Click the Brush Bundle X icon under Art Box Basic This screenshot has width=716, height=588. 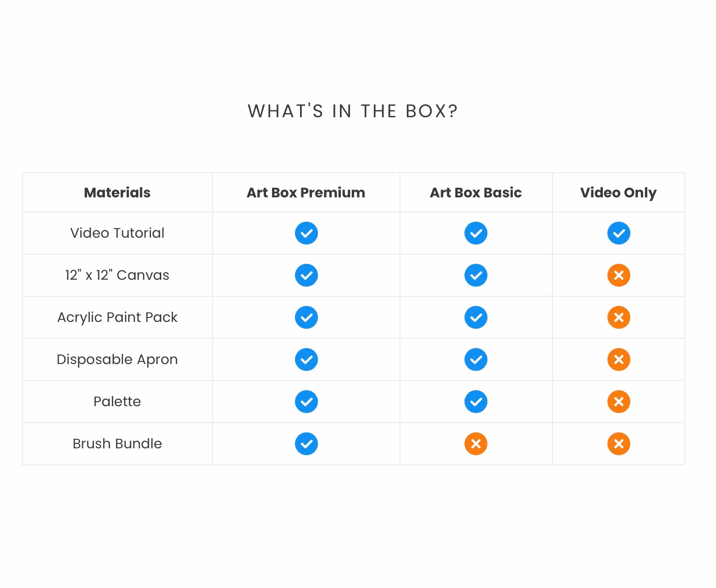(x=476, y=444)
